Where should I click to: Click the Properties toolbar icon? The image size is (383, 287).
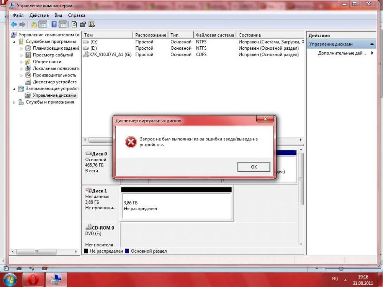click(83, 24)
